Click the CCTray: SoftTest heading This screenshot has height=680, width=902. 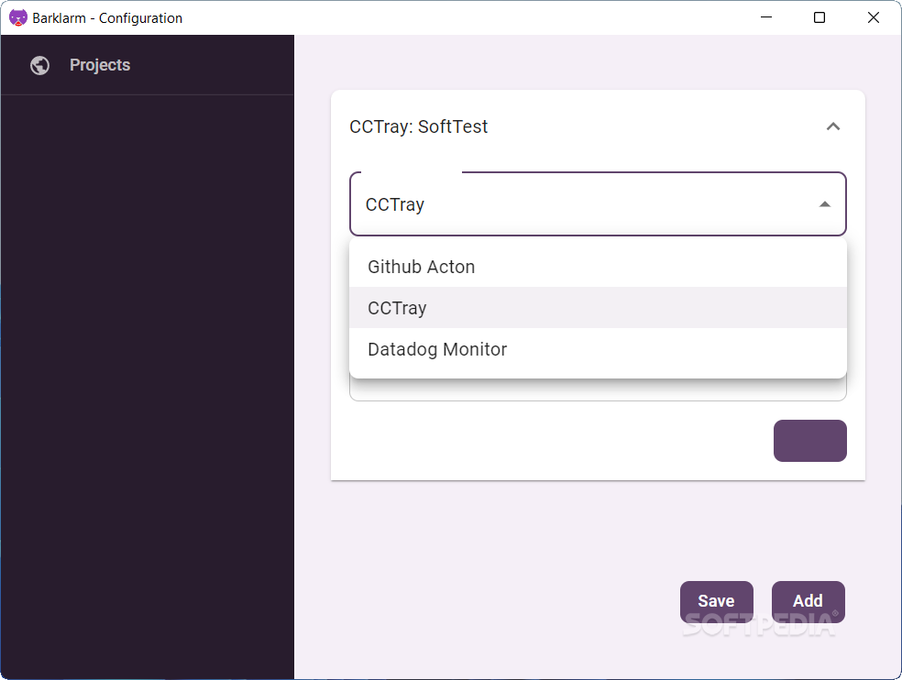pyautogui.click(x=418, y=126)
